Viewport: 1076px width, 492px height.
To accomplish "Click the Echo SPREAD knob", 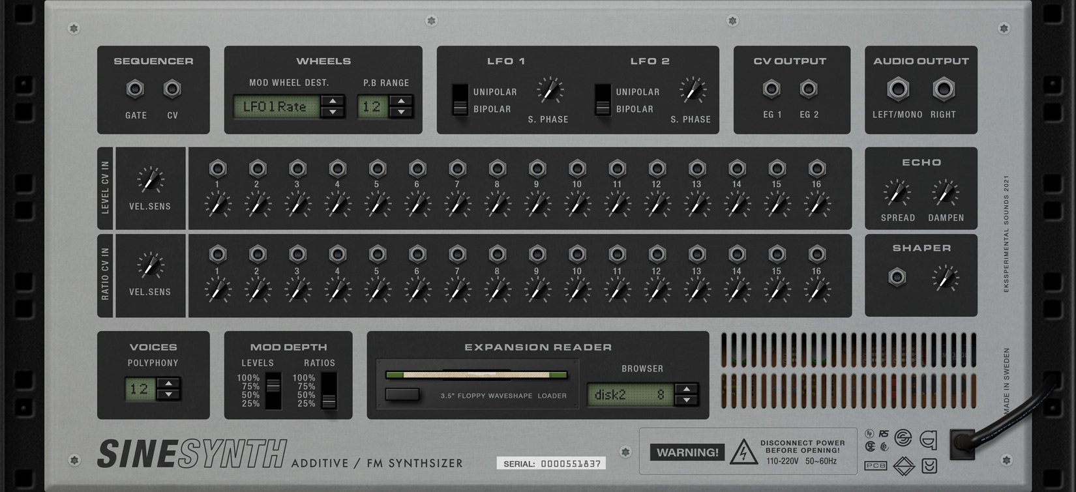I will point(897,193).
